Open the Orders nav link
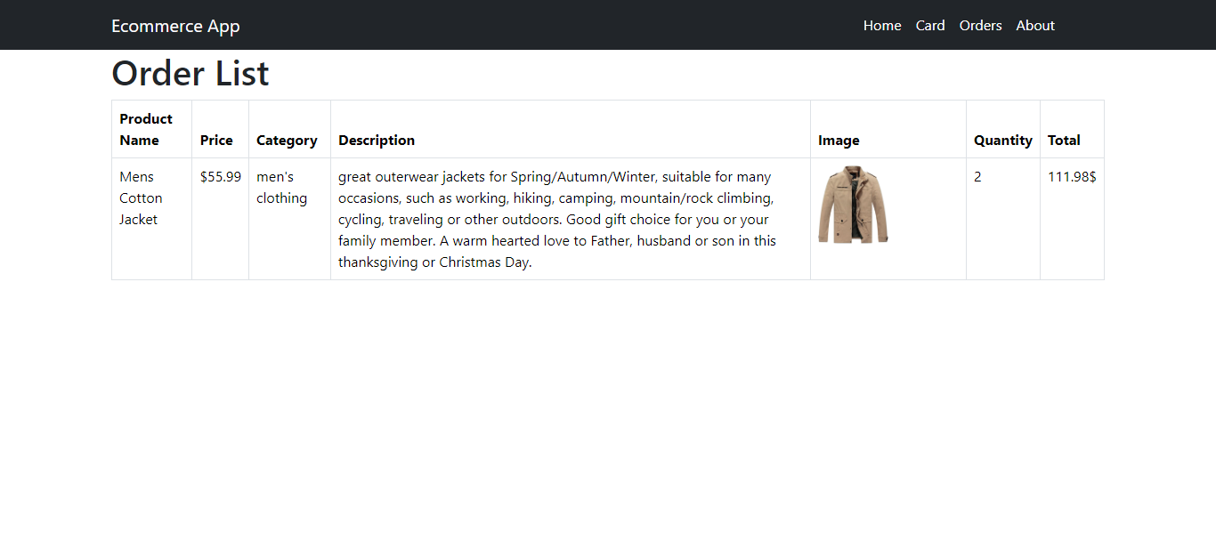This screenshot has width=1216, height=540. [x=981, y=26]
